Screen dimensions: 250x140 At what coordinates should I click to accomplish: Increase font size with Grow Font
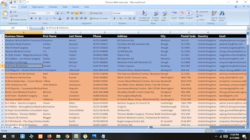58,13
